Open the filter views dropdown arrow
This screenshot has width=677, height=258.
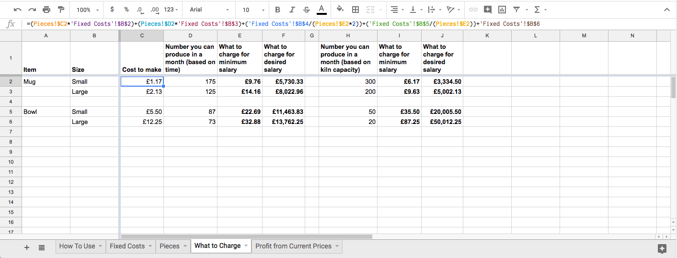(526, 10)
